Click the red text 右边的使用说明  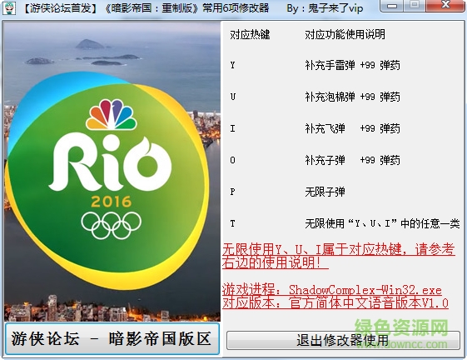(276, 262)
